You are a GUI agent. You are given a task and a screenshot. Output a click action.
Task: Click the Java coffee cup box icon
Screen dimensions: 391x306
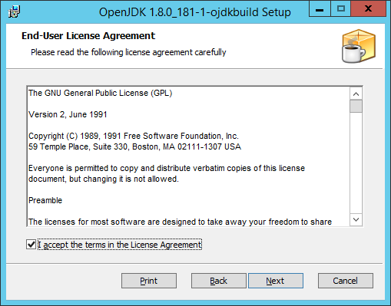pyautogui.click(x=359, y=46)
